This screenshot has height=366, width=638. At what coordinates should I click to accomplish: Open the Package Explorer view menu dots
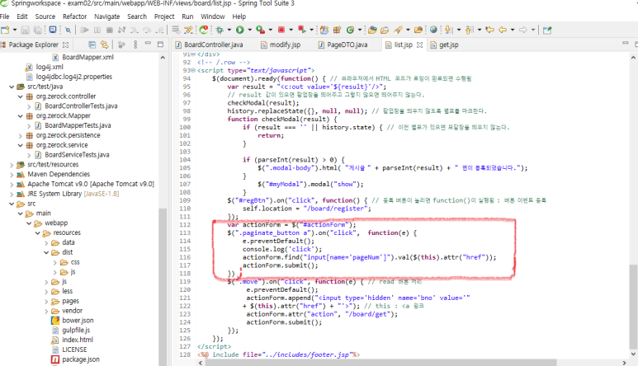135,45
